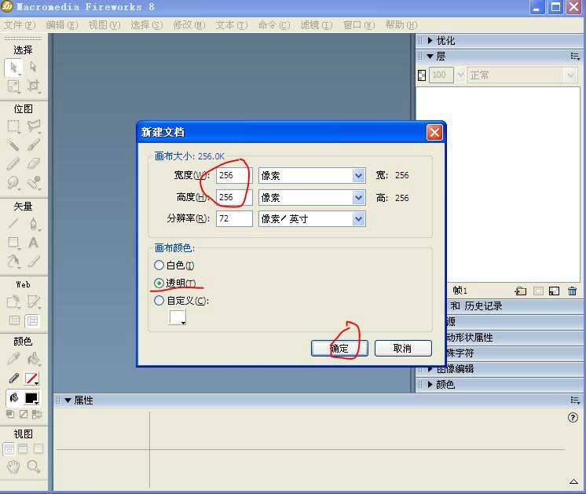Open the resolution units dropdown

point(359,219)
